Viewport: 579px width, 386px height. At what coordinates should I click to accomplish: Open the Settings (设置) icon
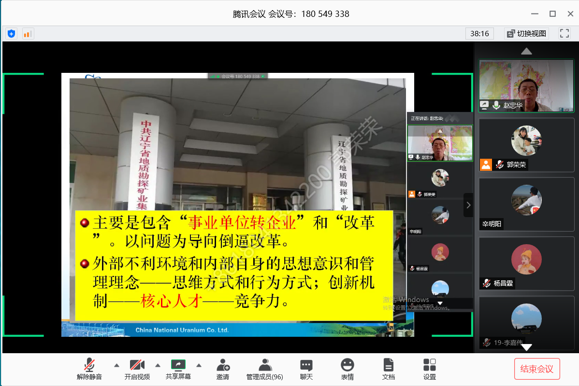(x=429, y=369)
